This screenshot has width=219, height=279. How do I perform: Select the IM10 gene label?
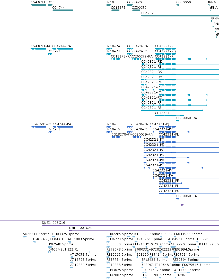[110, 2]
